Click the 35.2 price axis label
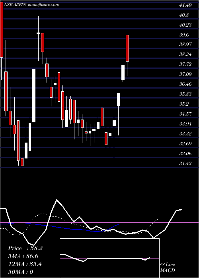 coord(184,104)
